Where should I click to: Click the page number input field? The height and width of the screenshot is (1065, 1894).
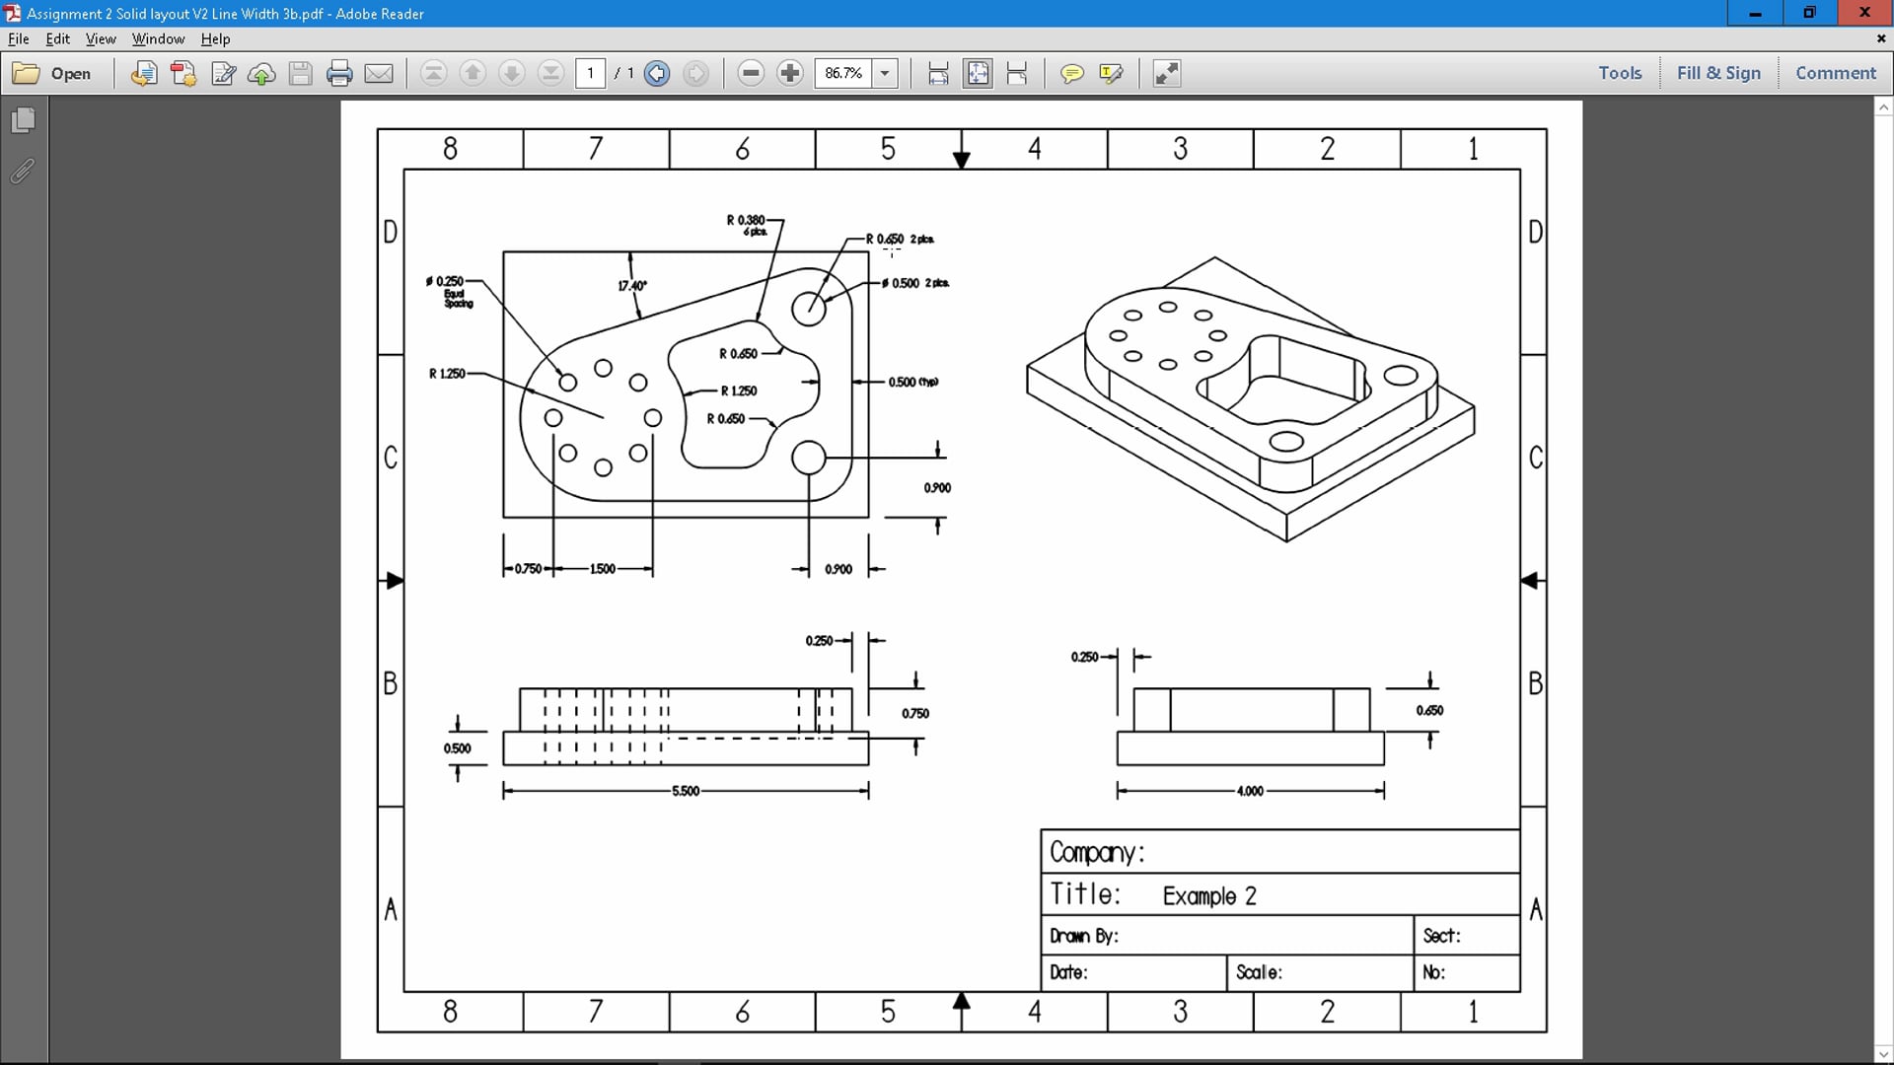pos(590,73)
